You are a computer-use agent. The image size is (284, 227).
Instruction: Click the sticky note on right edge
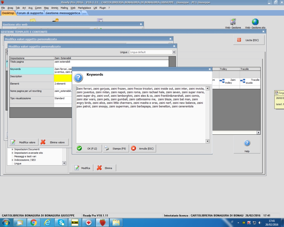tap(279, 100)
